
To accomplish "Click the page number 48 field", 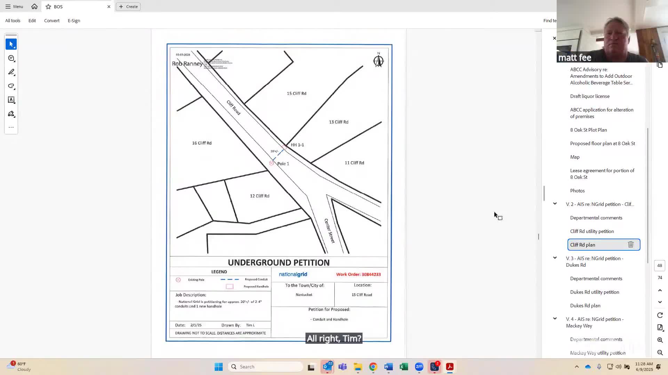I will tap(659, 266).
